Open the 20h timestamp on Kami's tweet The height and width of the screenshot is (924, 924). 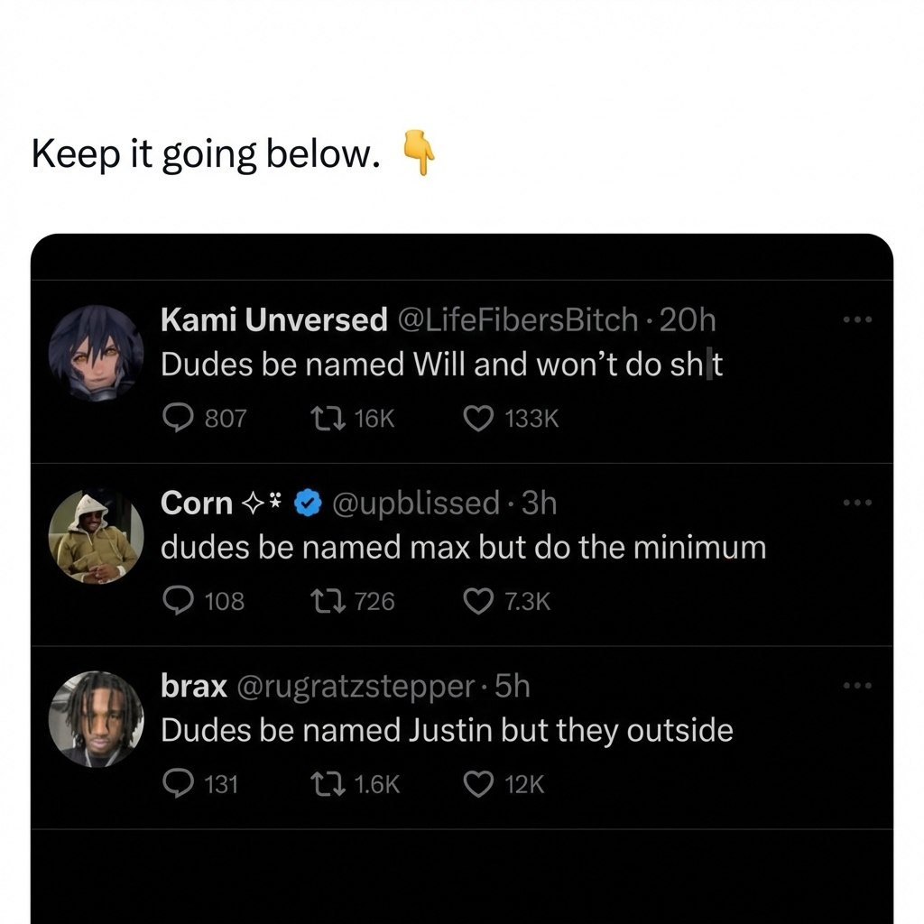click(x=688, y=319)
